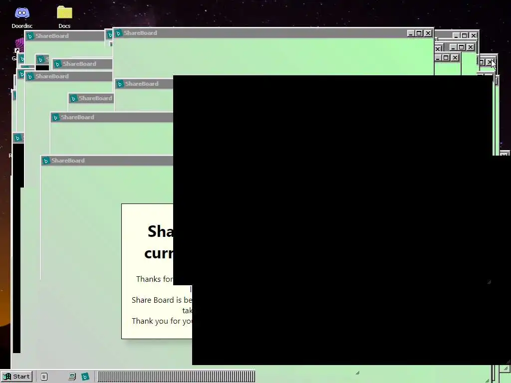Minimize the frontmost large ShareBoard window
Viewport: 511px width, 383px height.
(411, 33)
